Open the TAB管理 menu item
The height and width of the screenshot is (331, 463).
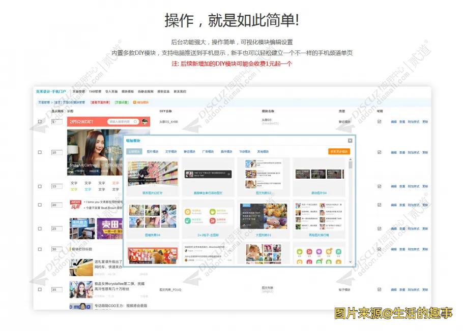(96, 92)
